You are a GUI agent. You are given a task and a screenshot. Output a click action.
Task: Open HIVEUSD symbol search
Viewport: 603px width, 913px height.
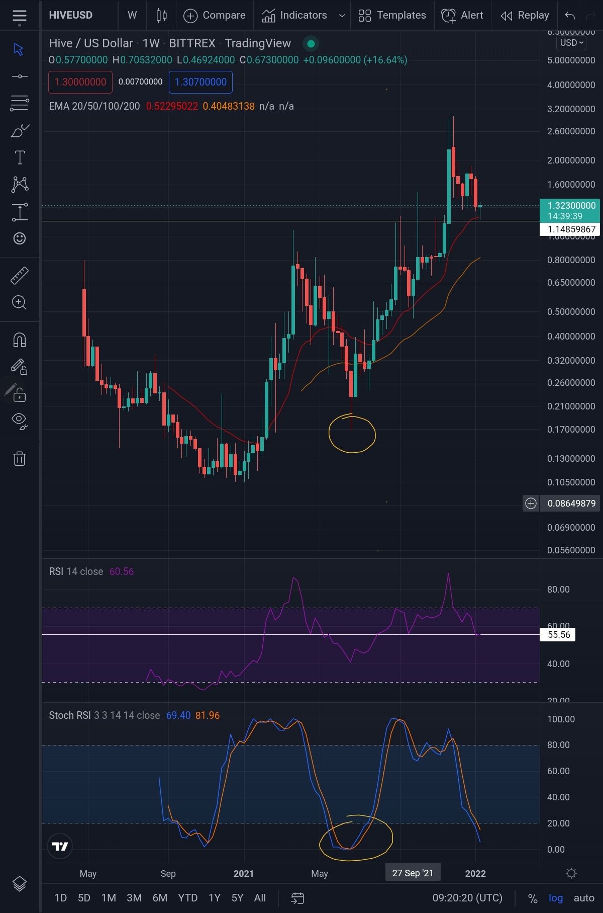71,15
